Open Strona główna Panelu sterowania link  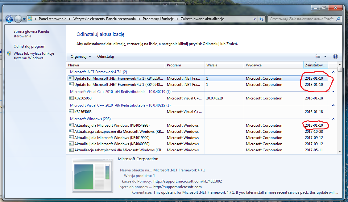click(x=31, y=34)
